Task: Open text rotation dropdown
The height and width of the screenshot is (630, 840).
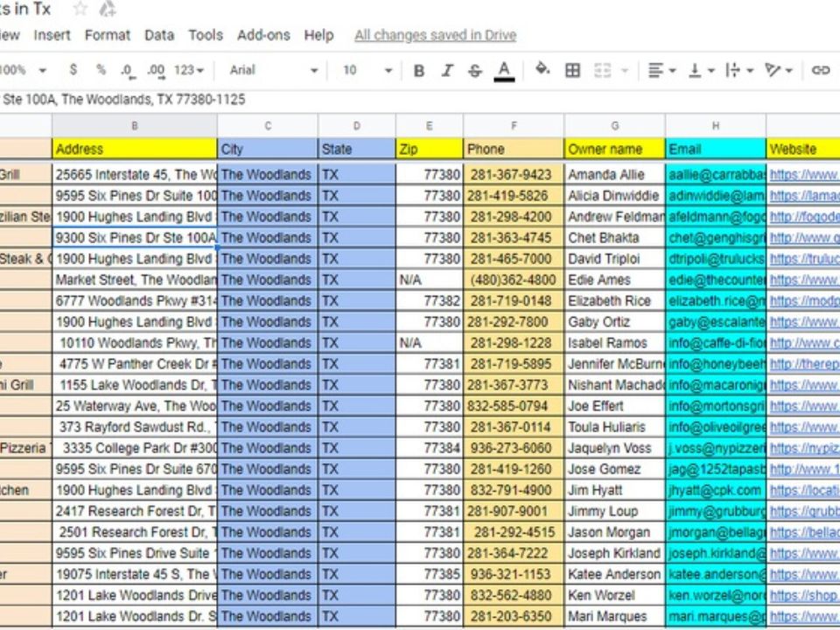Action: coord(779,70)
